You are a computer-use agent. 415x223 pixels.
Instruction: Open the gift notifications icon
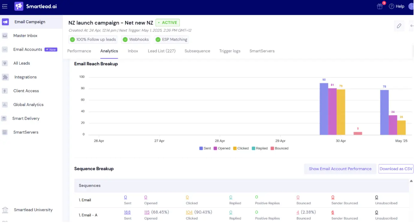point(380,6)
